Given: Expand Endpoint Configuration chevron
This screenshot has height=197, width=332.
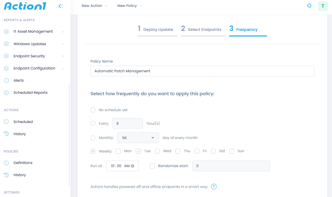Looking at the screenshot, I should pos(63,68).
